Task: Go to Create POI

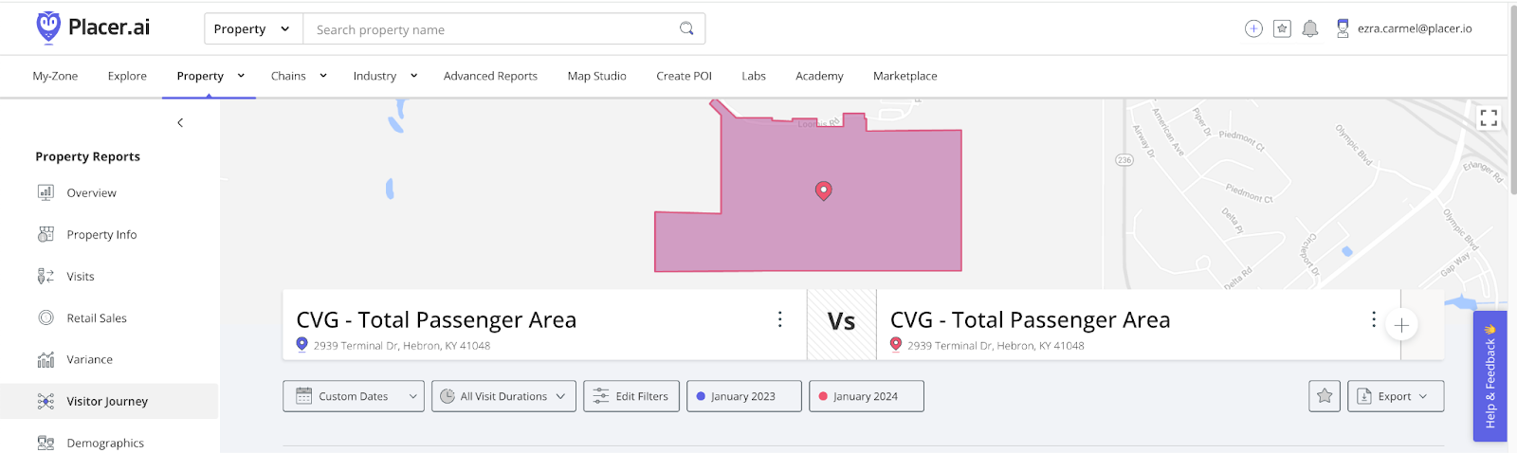Action: click(684, 76)
